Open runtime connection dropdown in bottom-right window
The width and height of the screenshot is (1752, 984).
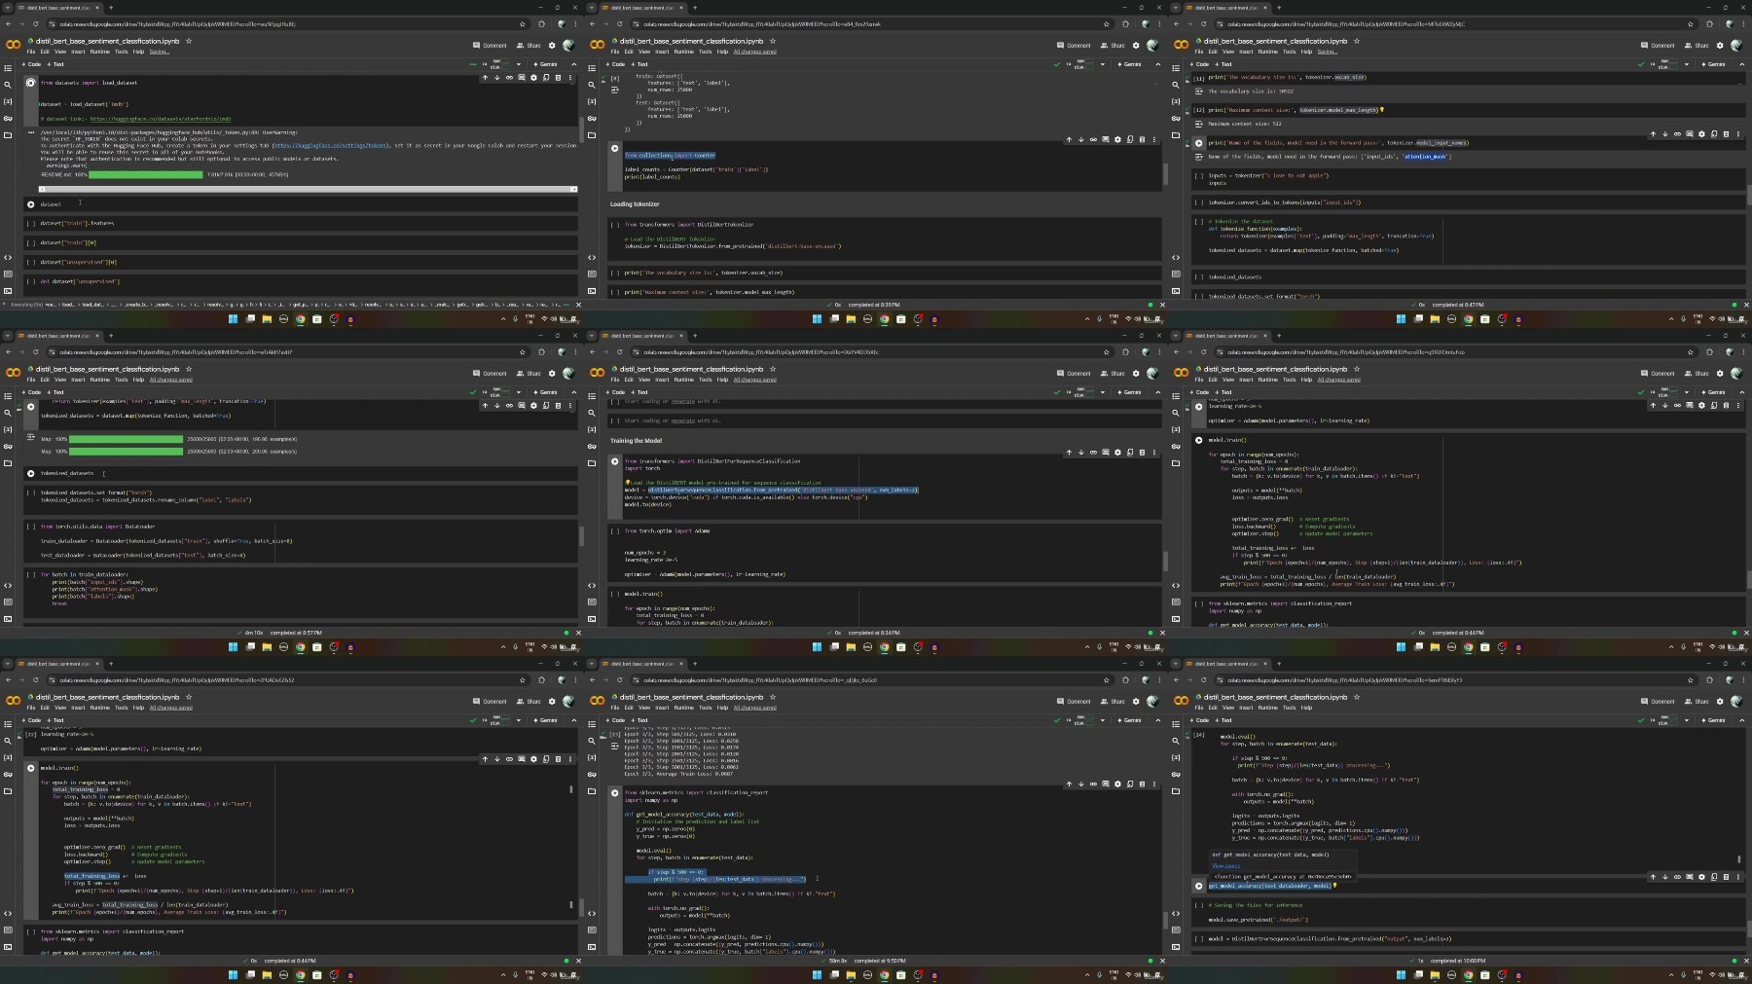pyautogui.click(x=1687, y=720)
